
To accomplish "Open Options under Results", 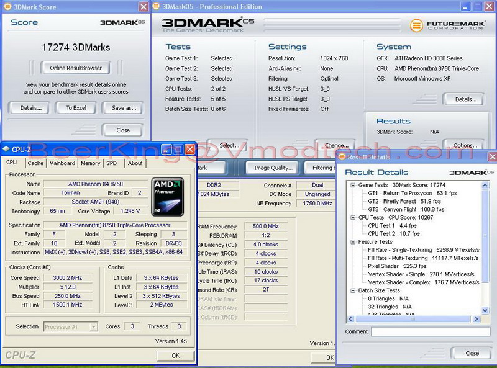I will [x=464, y=145].
